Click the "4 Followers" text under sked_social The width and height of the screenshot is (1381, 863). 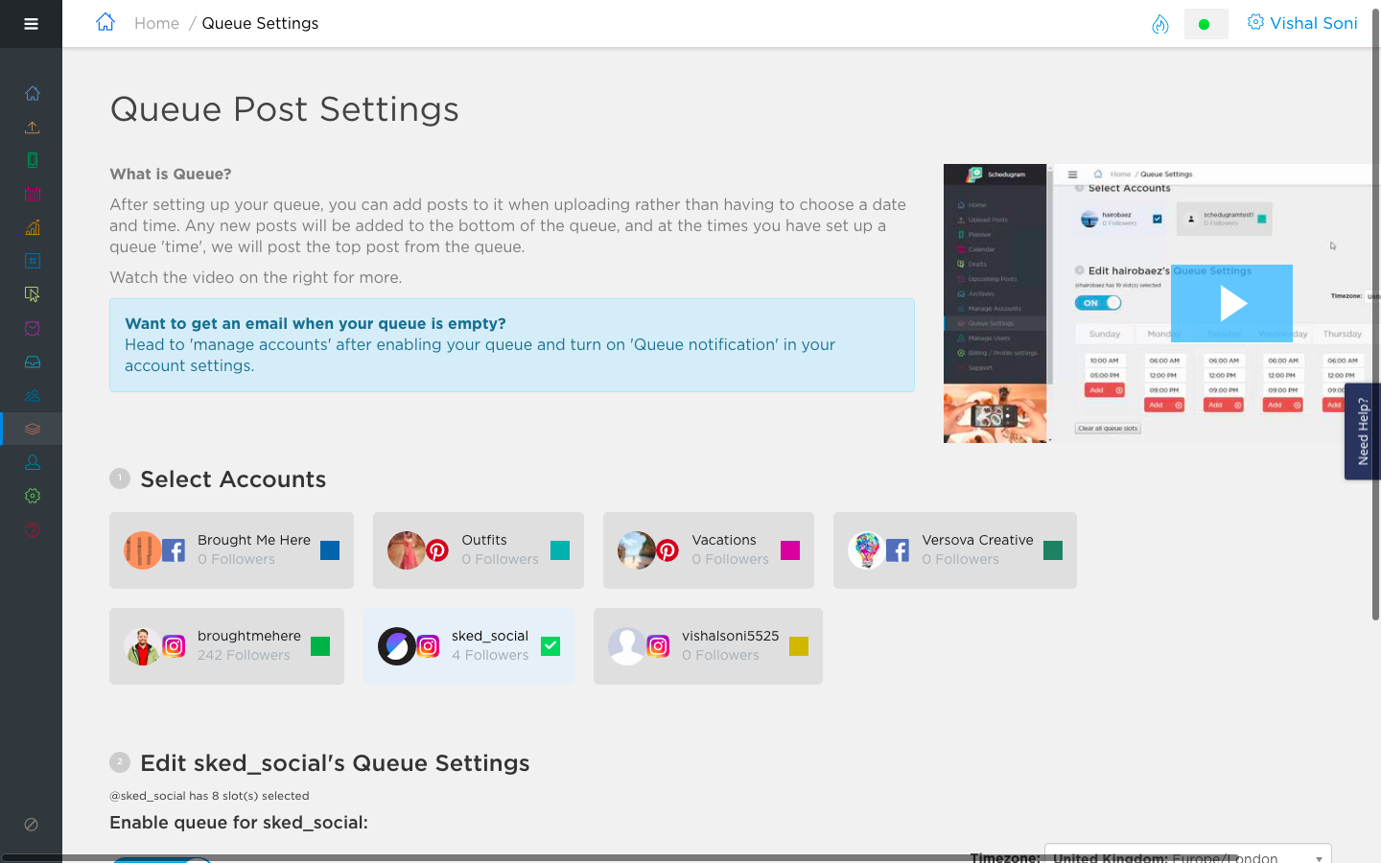click(490, 655)
